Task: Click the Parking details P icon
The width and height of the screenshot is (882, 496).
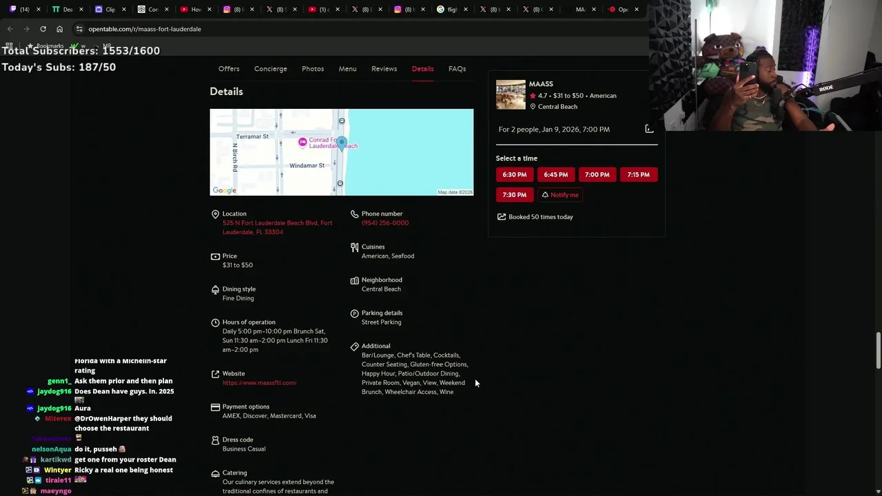Action: pyautogui.click(x=354, y=313)
